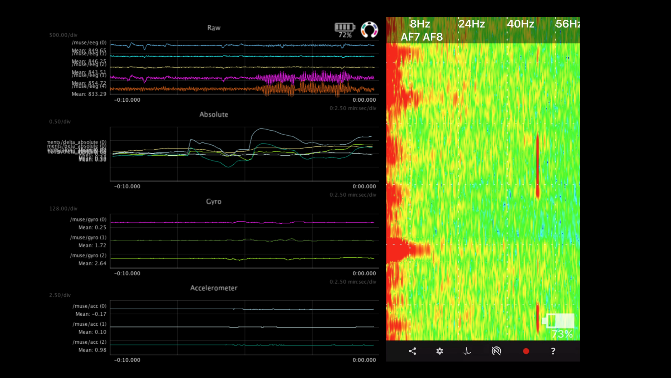The height and width of the screenshot is (378, 671).
Task: Select the 8Hz frequency label
Action: [420, 24]
